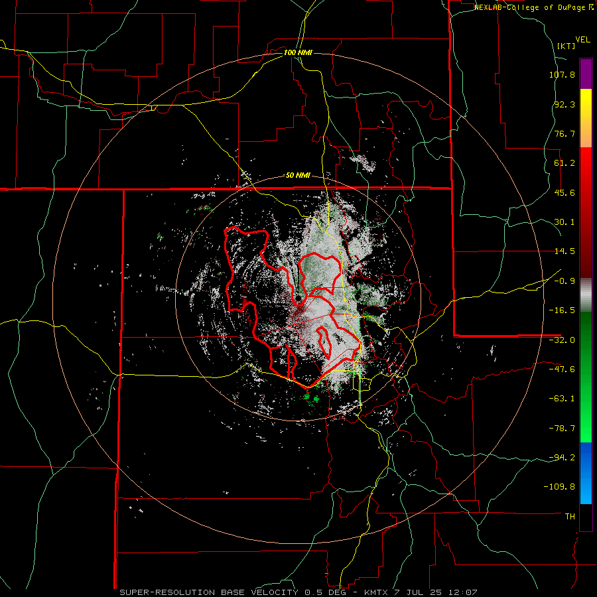Image resolution: width=597 pixels, height=597 pixels.
Task: Click the SUPER-RESOLUTION BASE VELOCITY caption text
Action: tap(209, 592)
